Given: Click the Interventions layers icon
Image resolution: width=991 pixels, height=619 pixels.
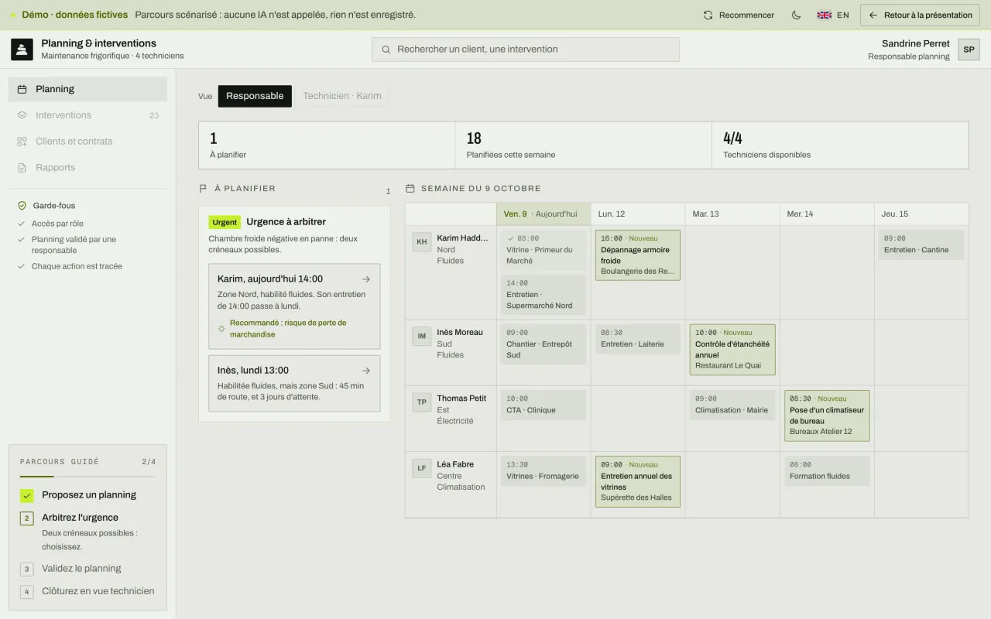Looking at the screenshot, I should 22,115.
